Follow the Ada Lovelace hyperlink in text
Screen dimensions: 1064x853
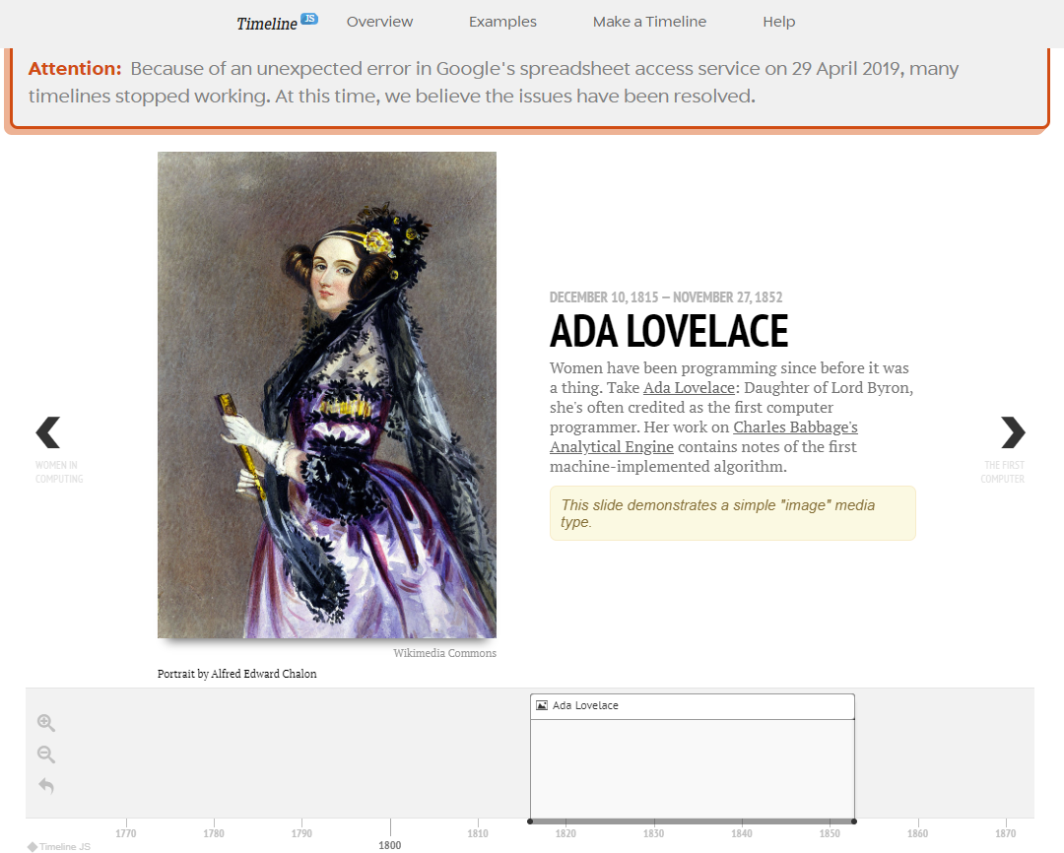tap(689, 387)
